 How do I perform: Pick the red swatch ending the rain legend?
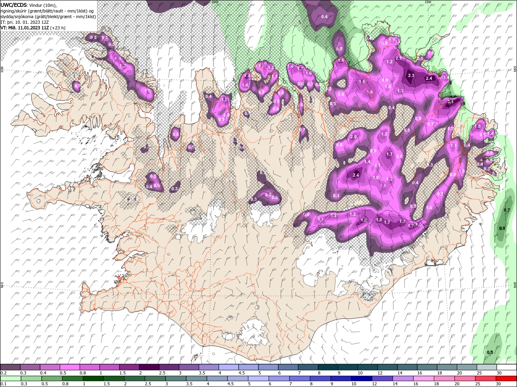click(x=506, y=379)
